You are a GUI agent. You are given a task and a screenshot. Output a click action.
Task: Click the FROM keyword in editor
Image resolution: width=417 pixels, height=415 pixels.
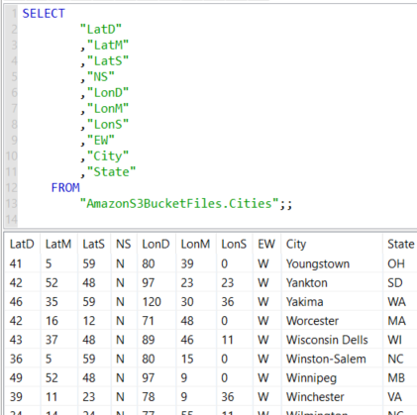tap(65, 188)
